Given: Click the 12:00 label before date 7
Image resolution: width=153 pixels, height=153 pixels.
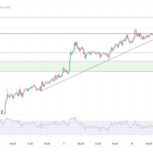Looking at the screenshot, I should (x=30, y=144).
